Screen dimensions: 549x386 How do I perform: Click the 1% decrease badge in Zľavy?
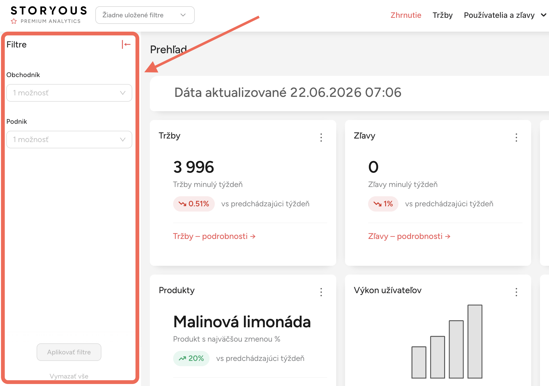click(x=383, y=204)
